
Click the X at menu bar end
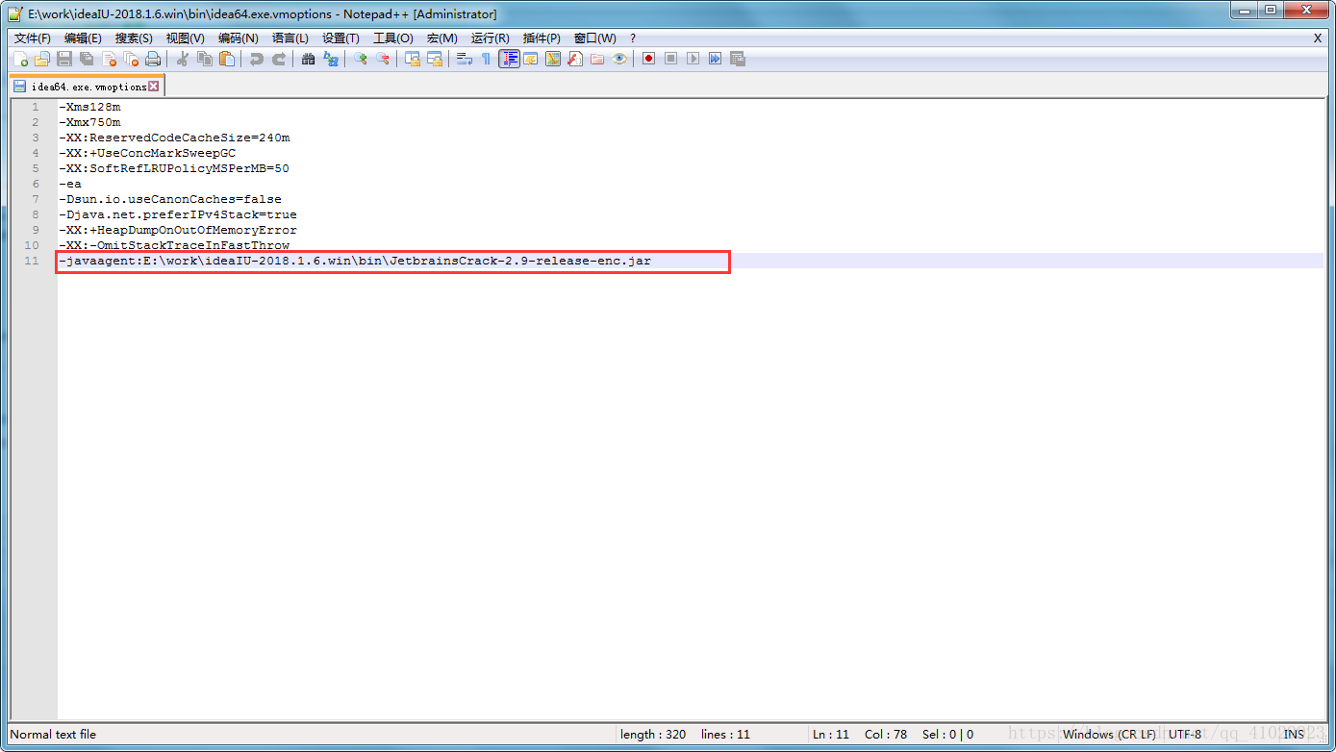pyautogui.click(x=1318, y=38)
